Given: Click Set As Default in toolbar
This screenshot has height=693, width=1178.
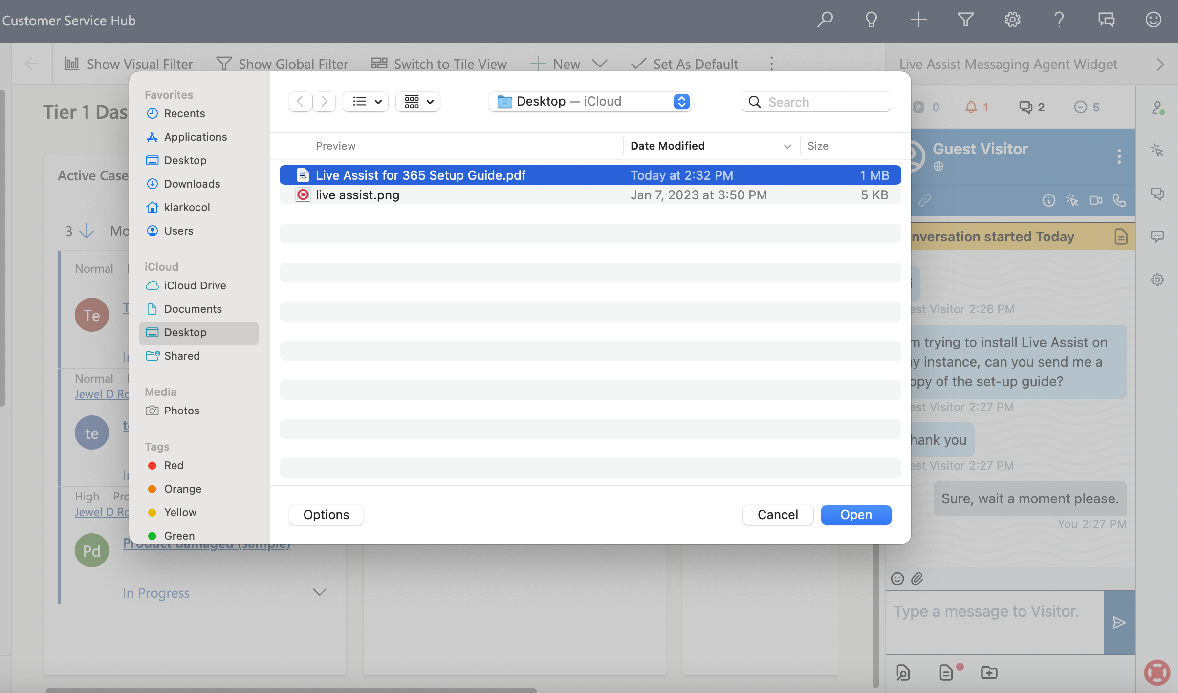Looking at the screenshot, I should pyautogui.click(x=684, y=64).
